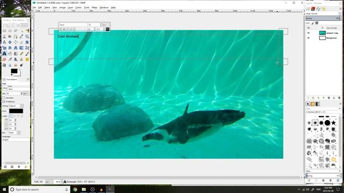This screenshot has width=344, height=193.
Task: Switch to the Channels tab in dock
Action: [313, 9]
